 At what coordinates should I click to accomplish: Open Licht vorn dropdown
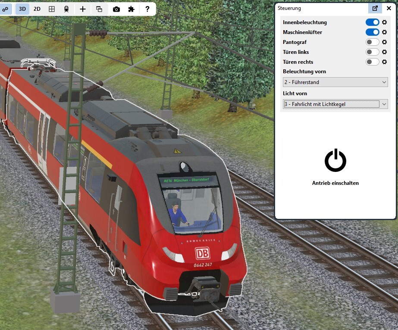(x=335, y=104)
